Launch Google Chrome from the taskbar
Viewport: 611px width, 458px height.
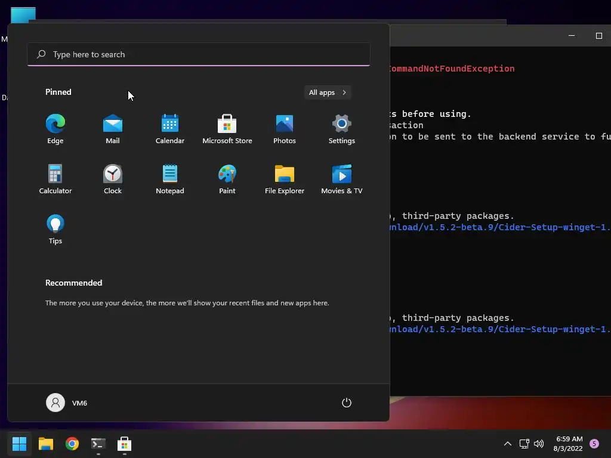(72, 444)
